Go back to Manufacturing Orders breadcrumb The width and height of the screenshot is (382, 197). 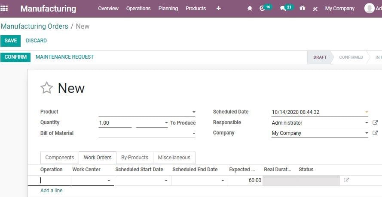coord(35,26)
